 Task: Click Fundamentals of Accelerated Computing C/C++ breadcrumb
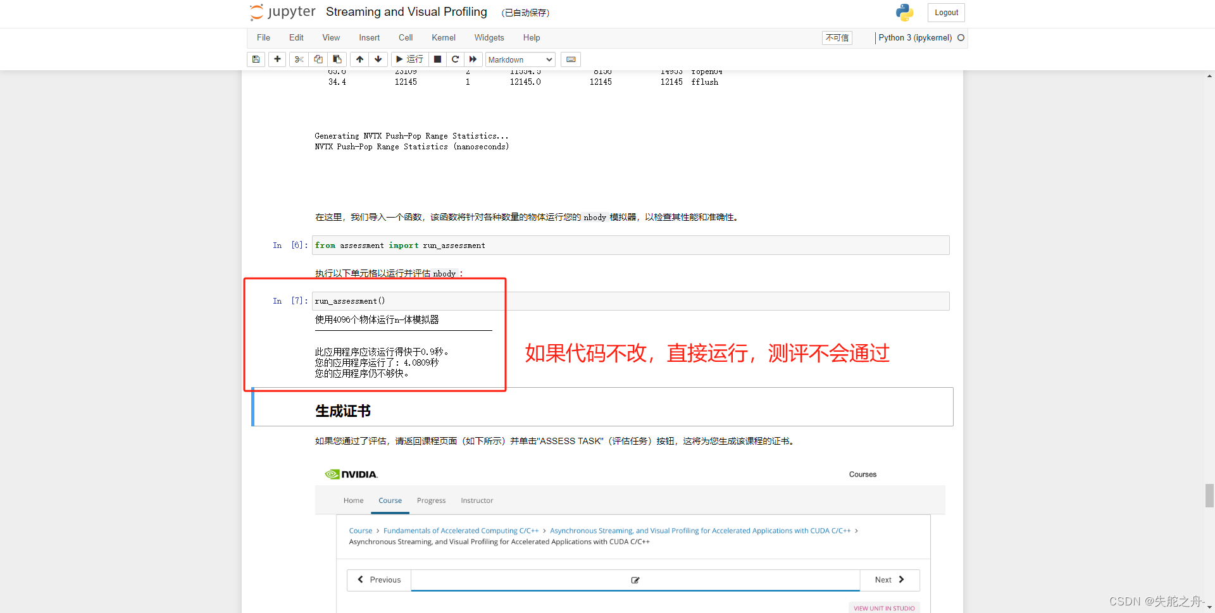coord(461,531)
